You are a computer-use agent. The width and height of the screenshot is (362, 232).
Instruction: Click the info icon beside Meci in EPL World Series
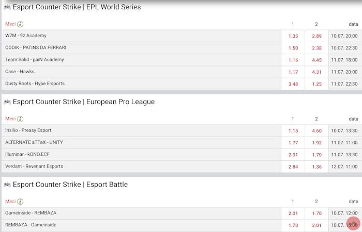(20, 24)
